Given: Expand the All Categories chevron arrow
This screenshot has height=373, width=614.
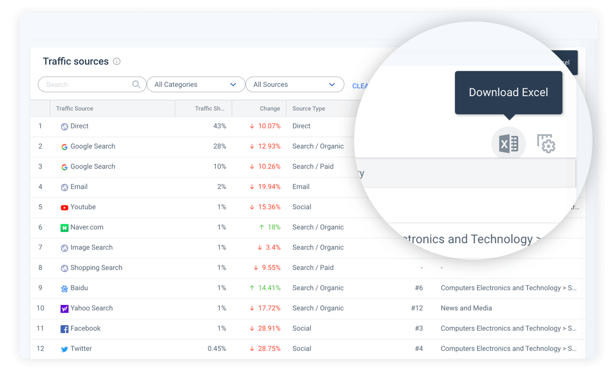Looking at the screenshot, I should coord(235,84).
